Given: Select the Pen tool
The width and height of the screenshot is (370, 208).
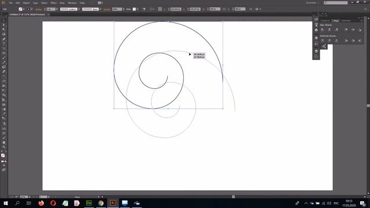Looking at the screenshot, I should [3, 39].
